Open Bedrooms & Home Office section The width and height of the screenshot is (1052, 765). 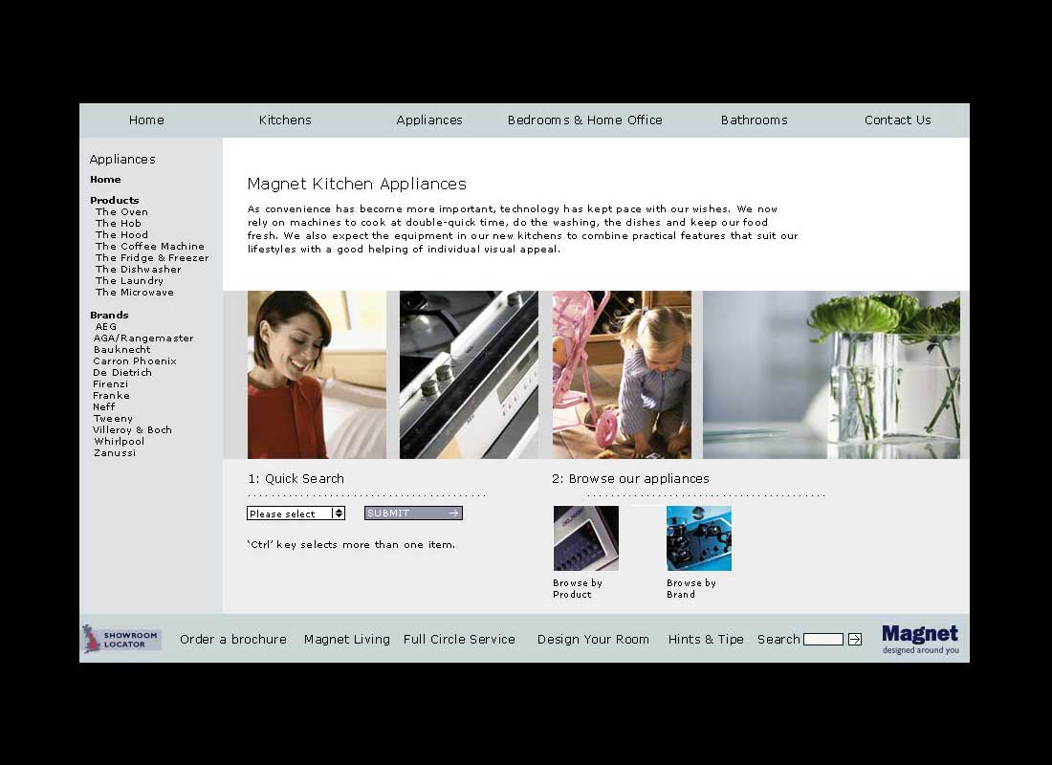585,120
